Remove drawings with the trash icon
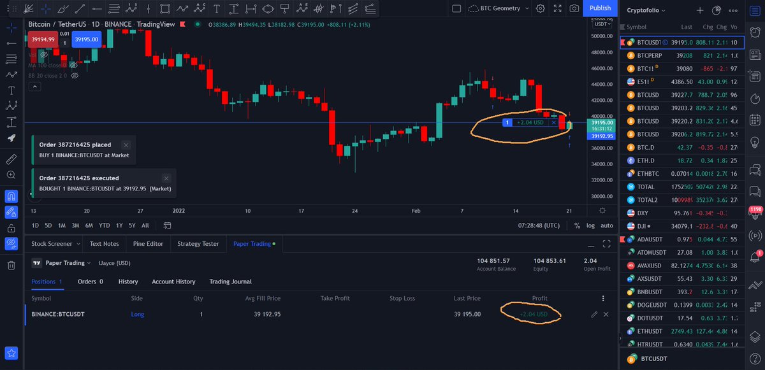This screenshot has width=765, height=370. point(11,266)
